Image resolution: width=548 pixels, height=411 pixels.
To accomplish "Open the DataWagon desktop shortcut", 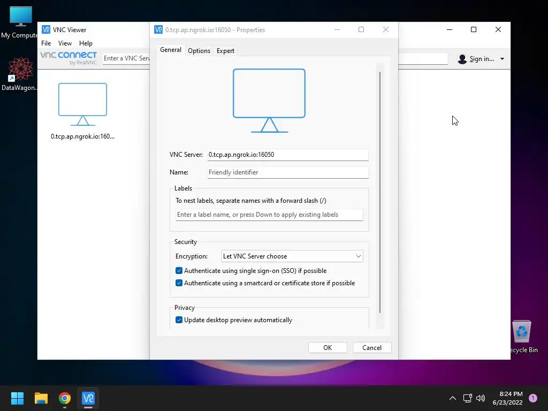I will (x=20, y=74).
